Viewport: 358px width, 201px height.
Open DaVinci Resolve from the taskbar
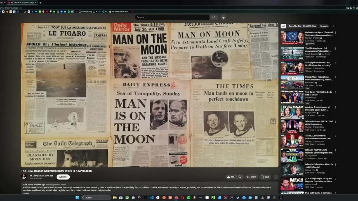point(275,198)
